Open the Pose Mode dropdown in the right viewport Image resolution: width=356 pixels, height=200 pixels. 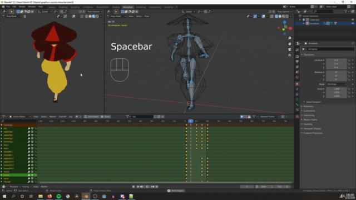point(117,16)
